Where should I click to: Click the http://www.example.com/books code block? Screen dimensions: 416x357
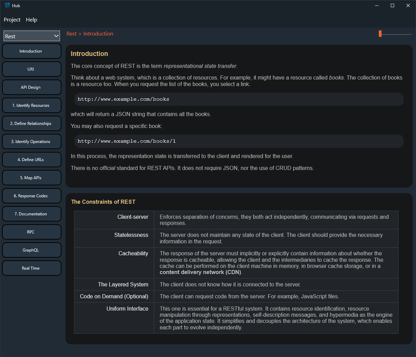pos(239,99)
